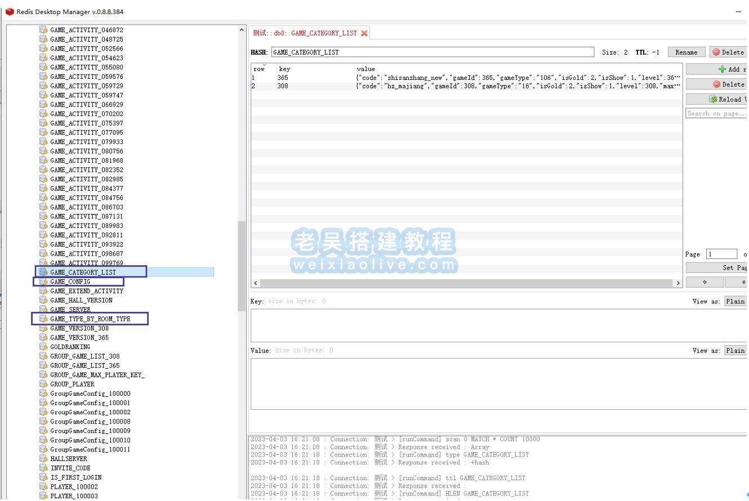Click the Search on page field
Image resolution: width=749 pixels, height=501 pixels.
(716, 114)
